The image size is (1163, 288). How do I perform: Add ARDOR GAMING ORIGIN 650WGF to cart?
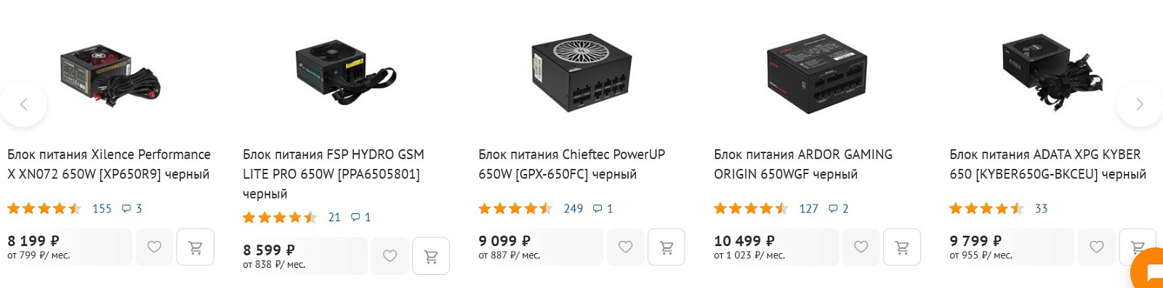click(x=902, y=247)
